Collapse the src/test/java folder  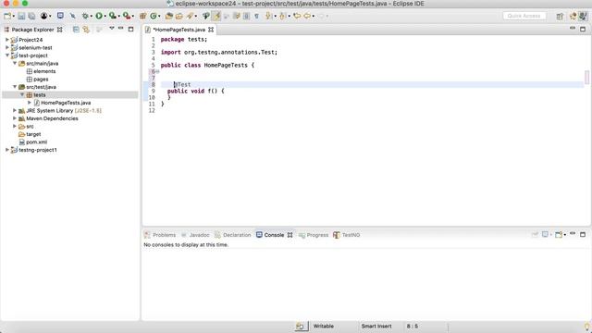[x=15, y=87]
